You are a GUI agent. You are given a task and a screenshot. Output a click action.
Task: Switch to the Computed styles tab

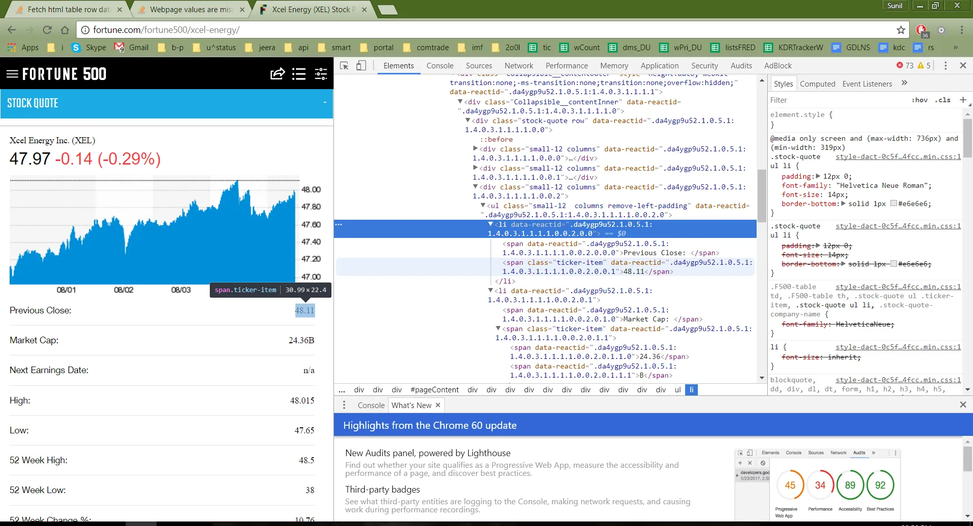[x=817, y=84]
